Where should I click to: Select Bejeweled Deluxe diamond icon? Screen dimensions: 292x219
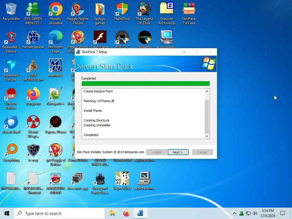(11, 70)
